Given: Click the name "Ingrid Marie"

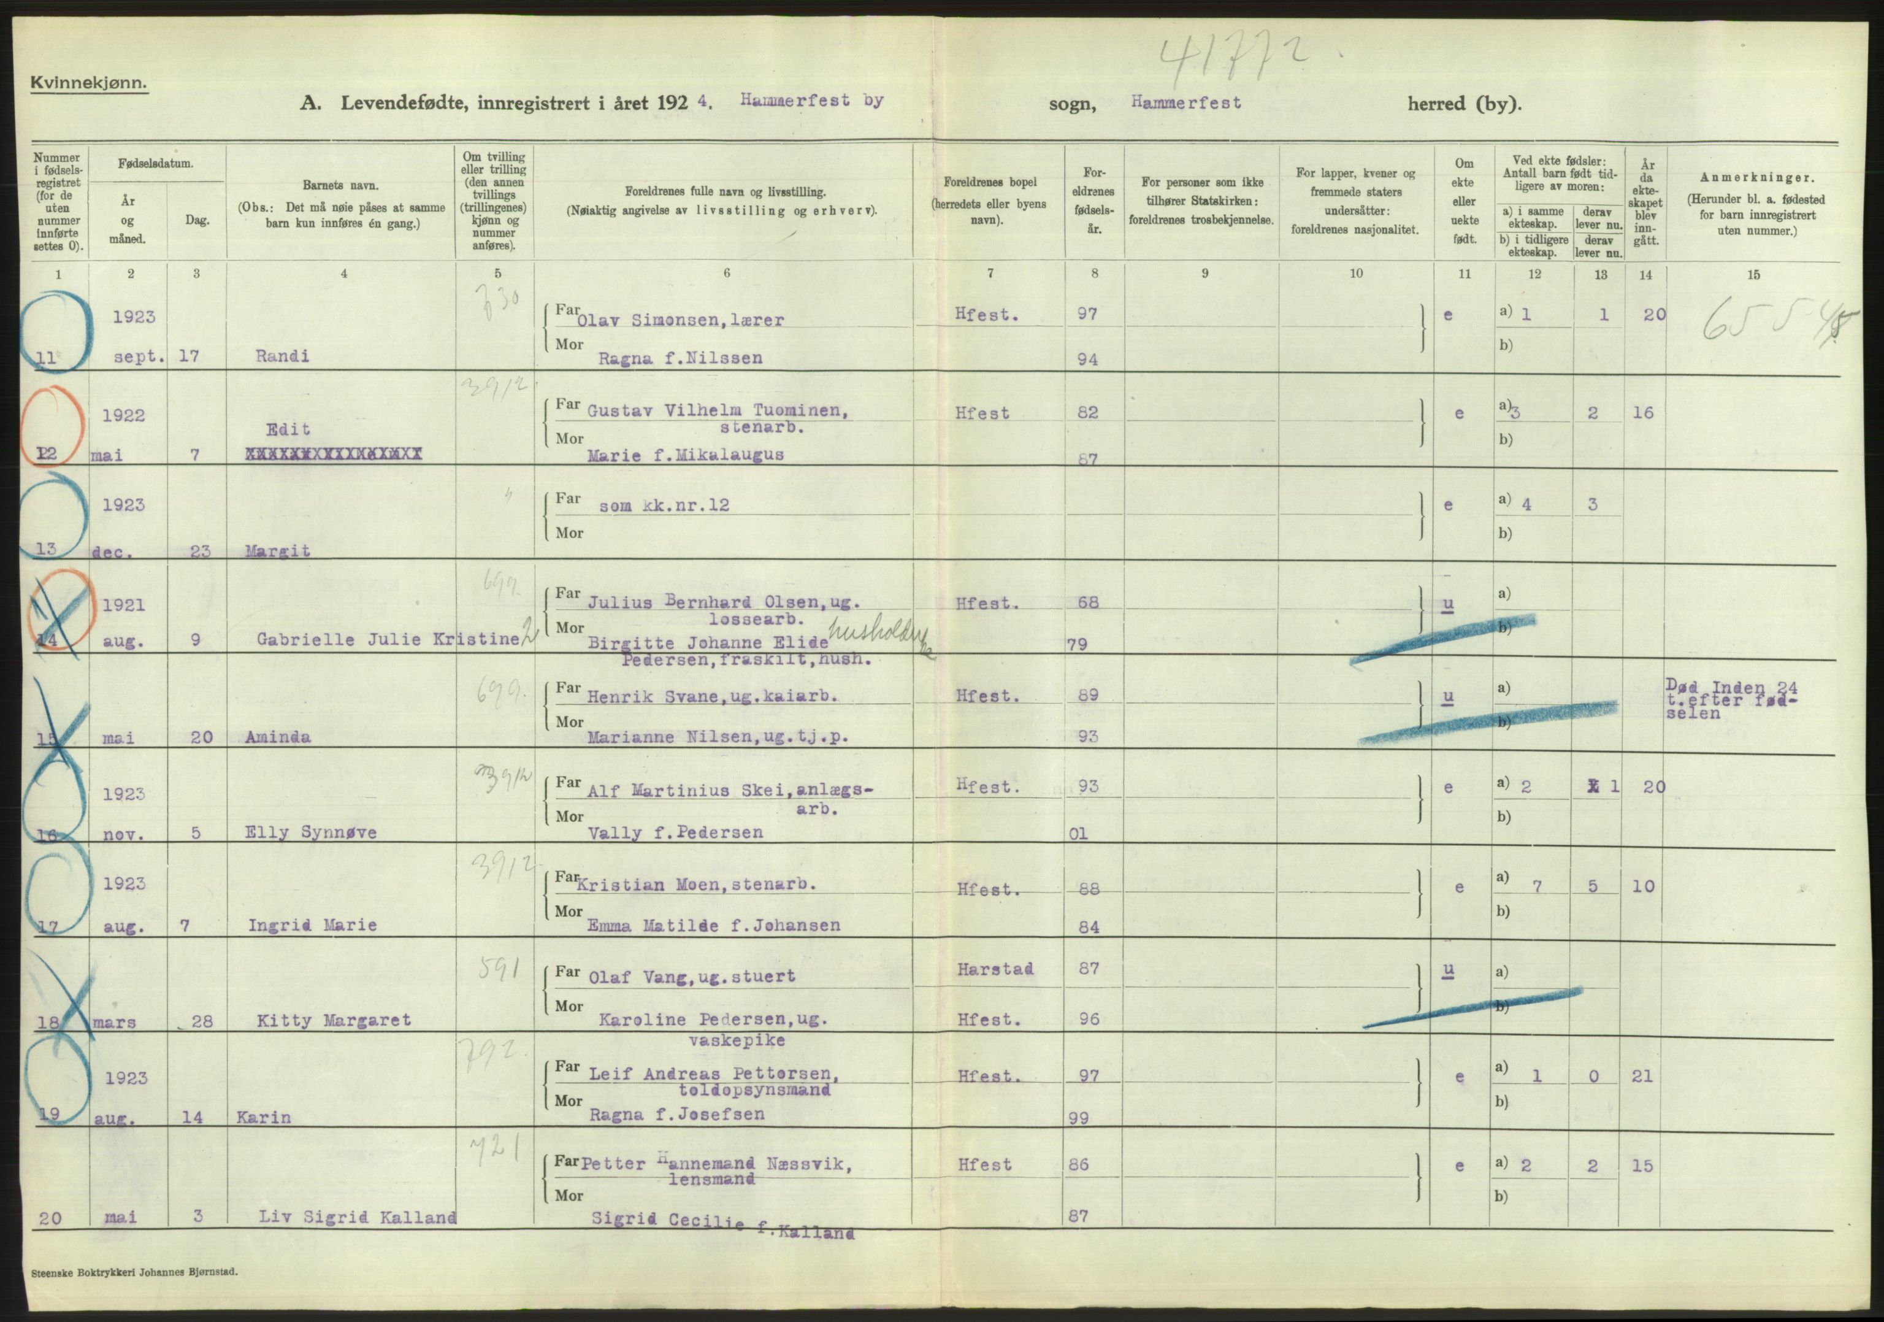Looking at the screenshot, I should (x=313, y=925).
